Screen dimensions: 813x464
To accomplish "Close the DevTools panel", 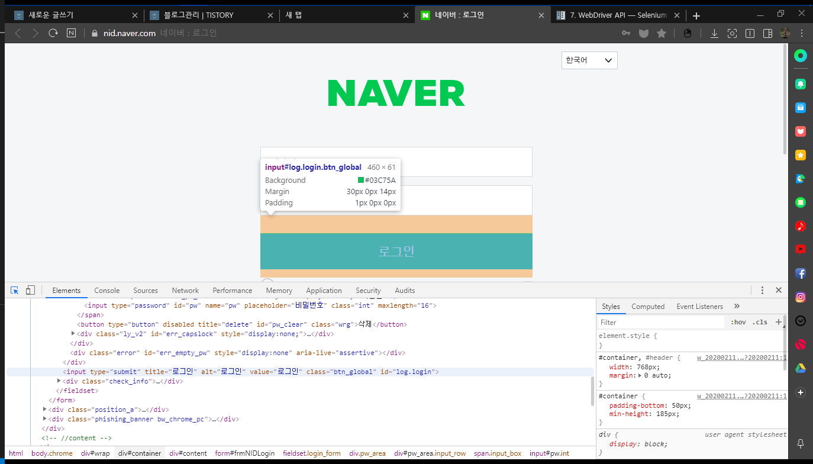I will tap(779, 290).
